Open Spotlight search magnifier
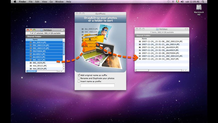Screen dimensions: 218x123 (203, 2)
